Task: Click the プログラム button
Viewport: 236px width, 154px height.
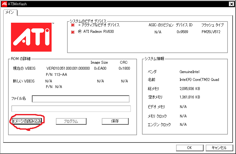Action: (71, 121)
